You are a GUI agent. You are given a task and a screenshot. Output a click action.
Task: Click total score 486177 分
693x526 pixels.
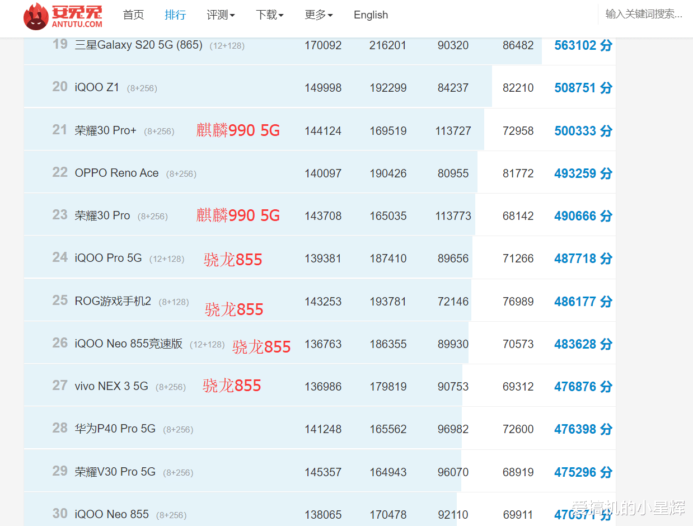[583, 302]
